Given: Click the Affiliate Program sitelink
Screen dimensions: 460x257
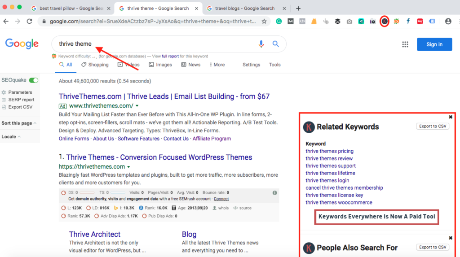Looking at the screenshot, I should click(212, 139).
